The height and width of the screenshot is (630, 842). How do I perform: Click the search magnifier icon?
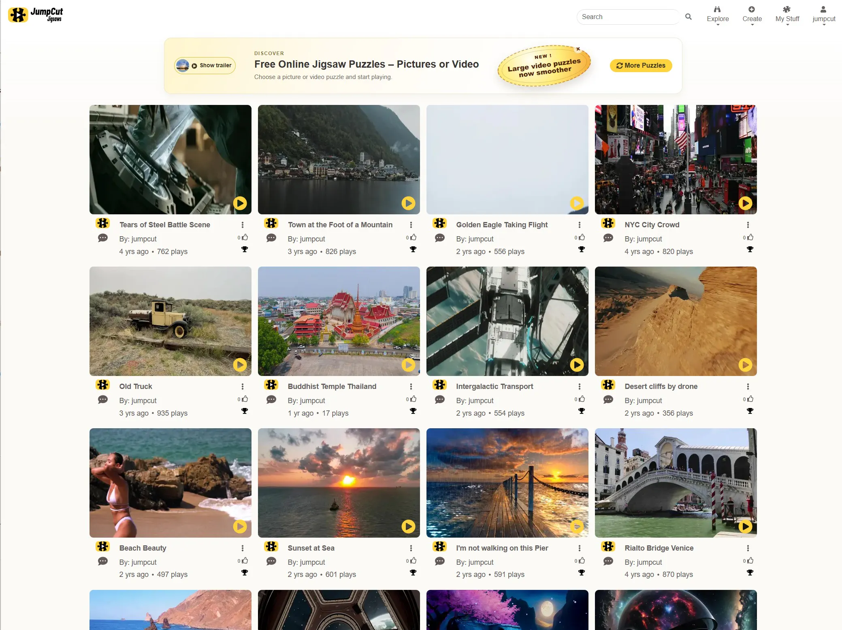click(688, 17)
